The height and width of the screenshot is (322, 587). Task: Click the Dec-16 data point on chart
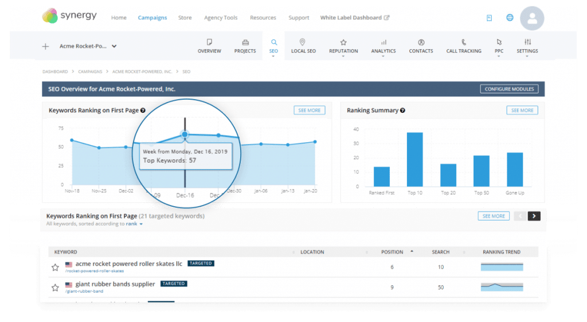tap(185, 134)
